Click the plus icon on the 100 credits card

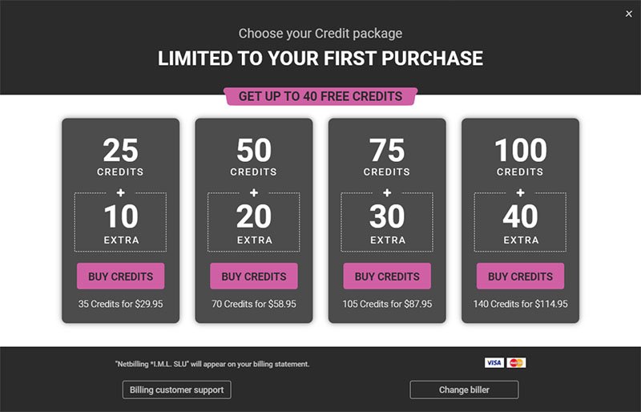coord(520,192)
